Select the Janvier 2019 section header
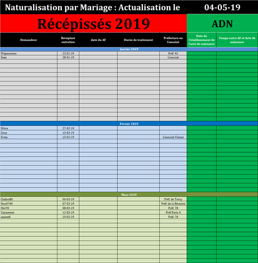Screen dimensions: 258x263 (129, 49)
